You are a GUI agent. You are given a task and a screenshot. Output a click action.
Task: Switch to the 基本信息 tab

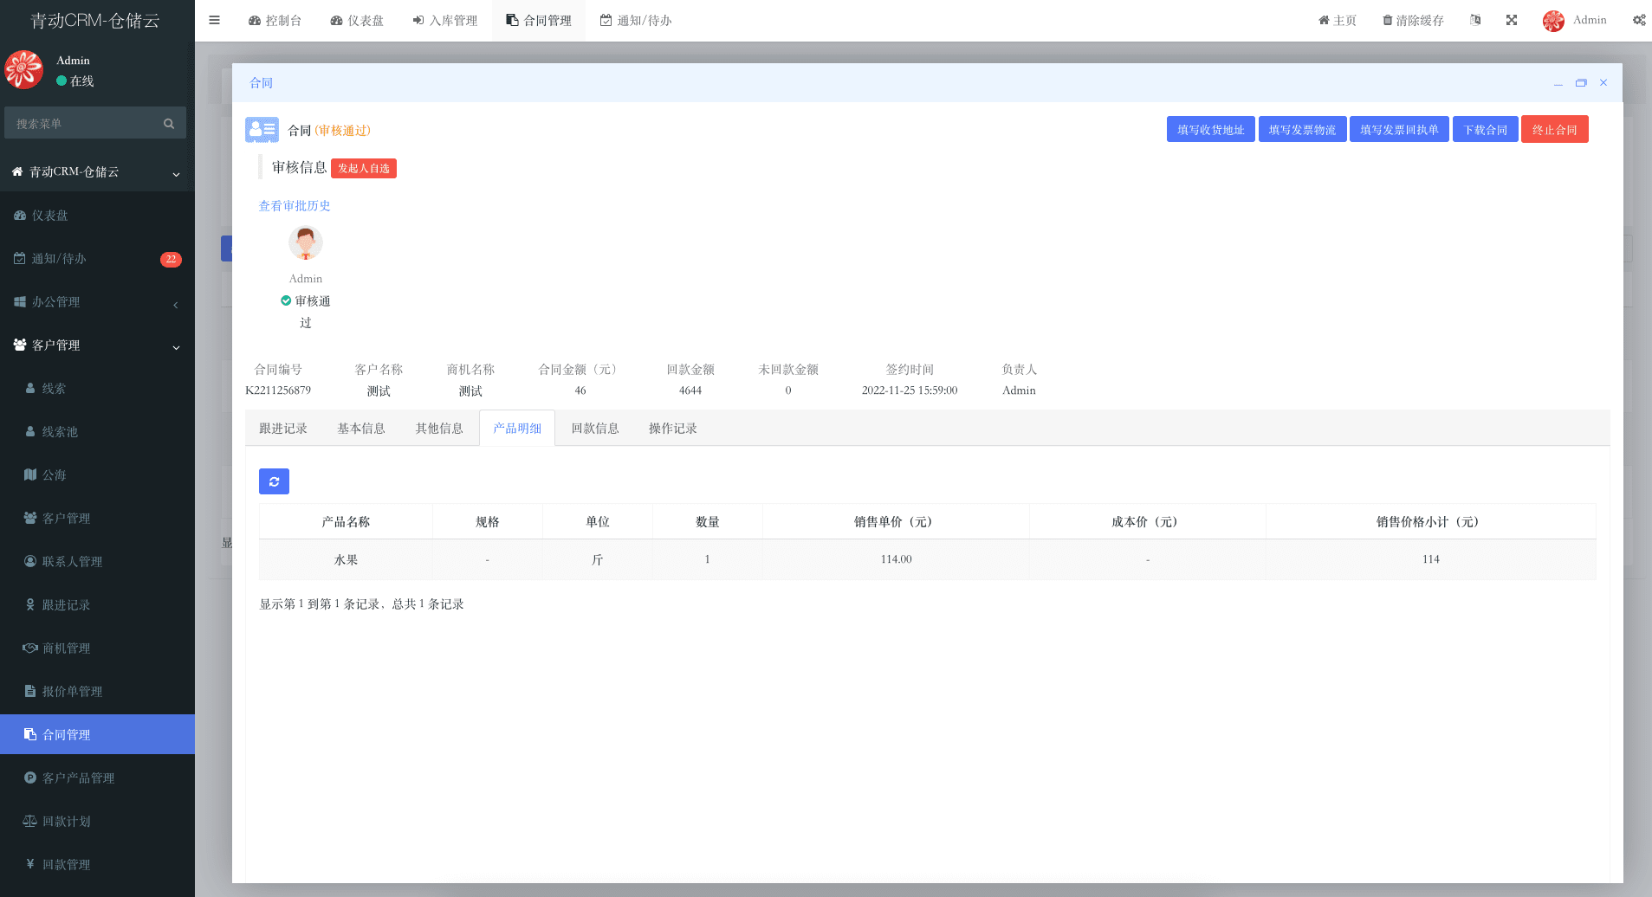[361, 429]
